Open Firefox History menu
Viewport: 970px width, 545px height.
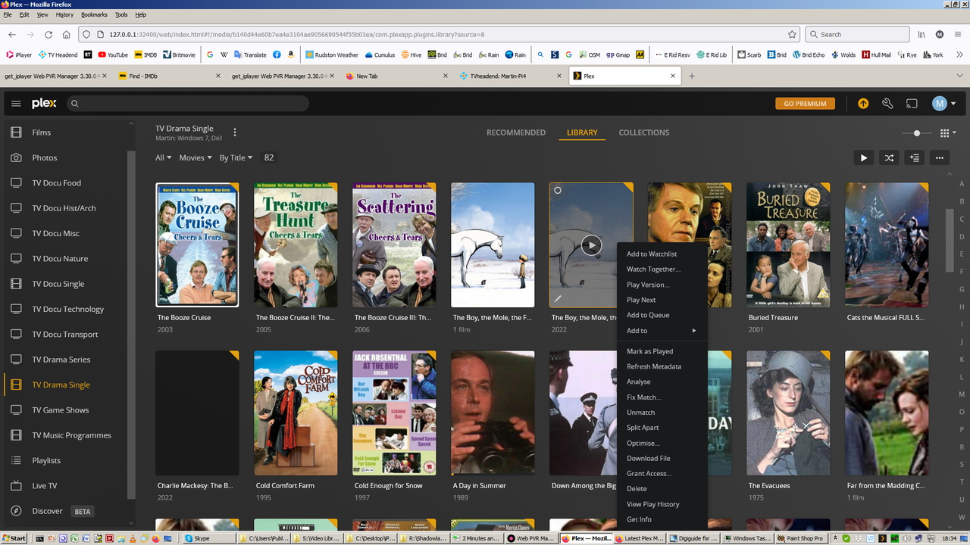64,14
